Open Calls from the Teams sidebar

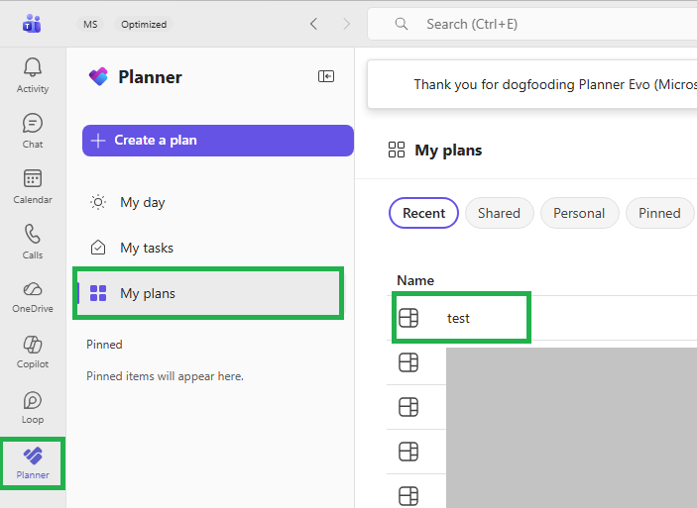(x=33, y=242)
